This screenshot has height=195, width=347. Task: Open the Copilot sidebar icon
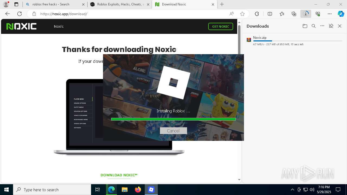tap(341, 14)
